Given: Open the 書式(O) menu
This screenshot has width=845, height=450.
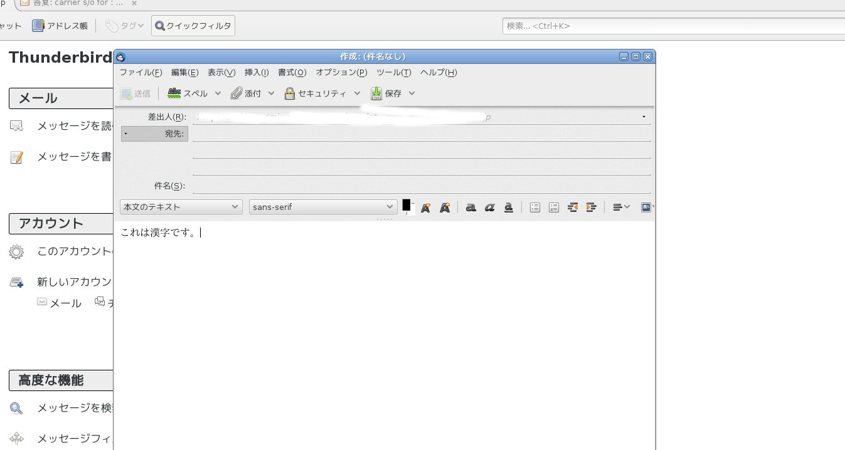Looking at the screenshot, I should (292, 72).
